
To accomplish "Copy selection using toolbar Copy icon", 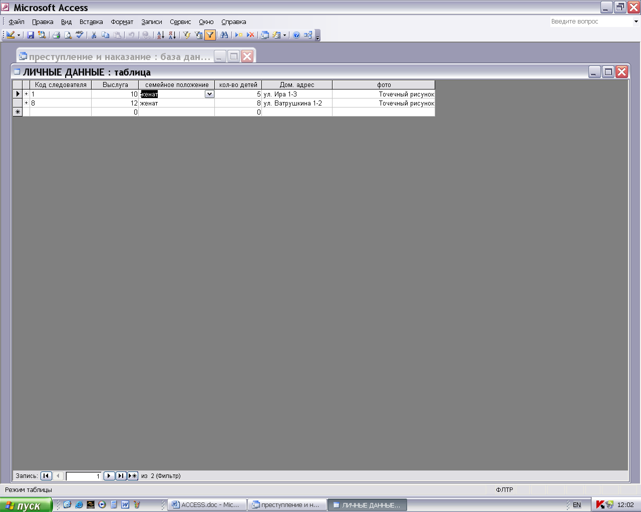I will tap(105, 35).
